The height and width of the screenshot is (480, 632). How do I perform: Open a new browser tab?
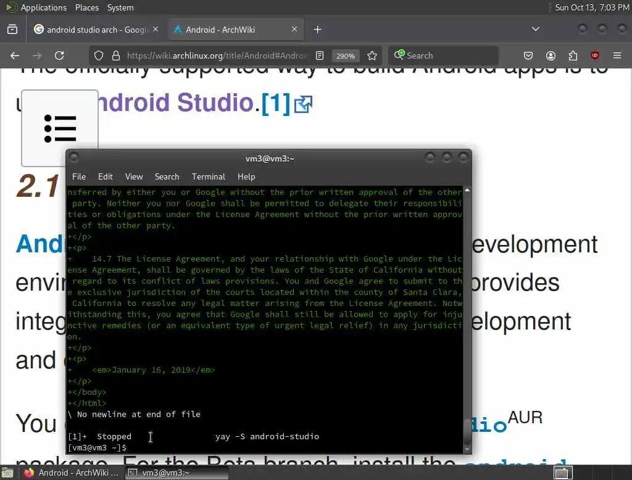click(318, 30)
